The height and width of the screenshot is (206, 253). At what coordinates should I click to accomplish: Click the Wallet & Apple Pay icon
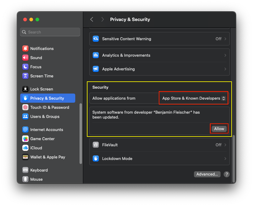[25, 157]
